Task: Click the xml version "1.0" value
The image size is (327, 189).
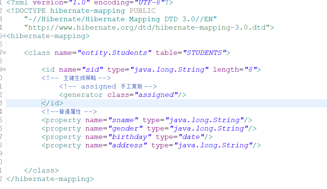Action: coord(79,3)
